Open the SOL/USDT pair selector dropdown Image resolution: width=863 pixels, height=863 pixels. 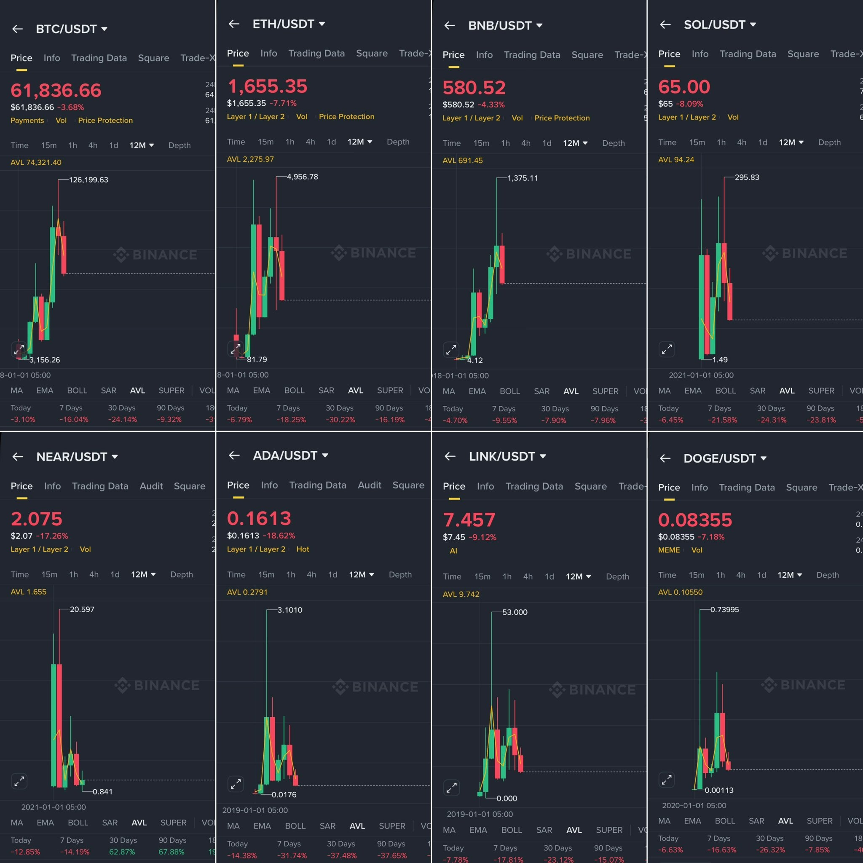point(720,24)
